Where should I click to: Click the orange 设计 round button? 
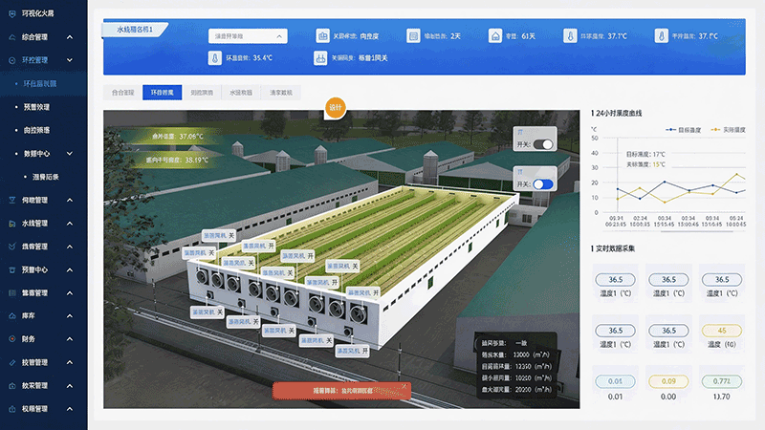(x=335, y=108)
